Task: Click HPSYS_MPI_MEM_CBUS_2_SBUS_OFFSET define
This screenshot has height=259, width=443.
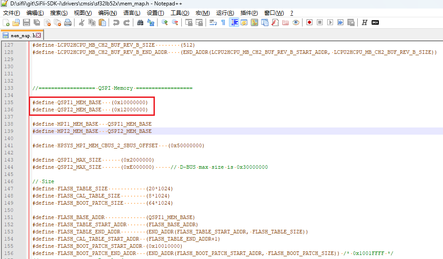Action: (118, 145)
